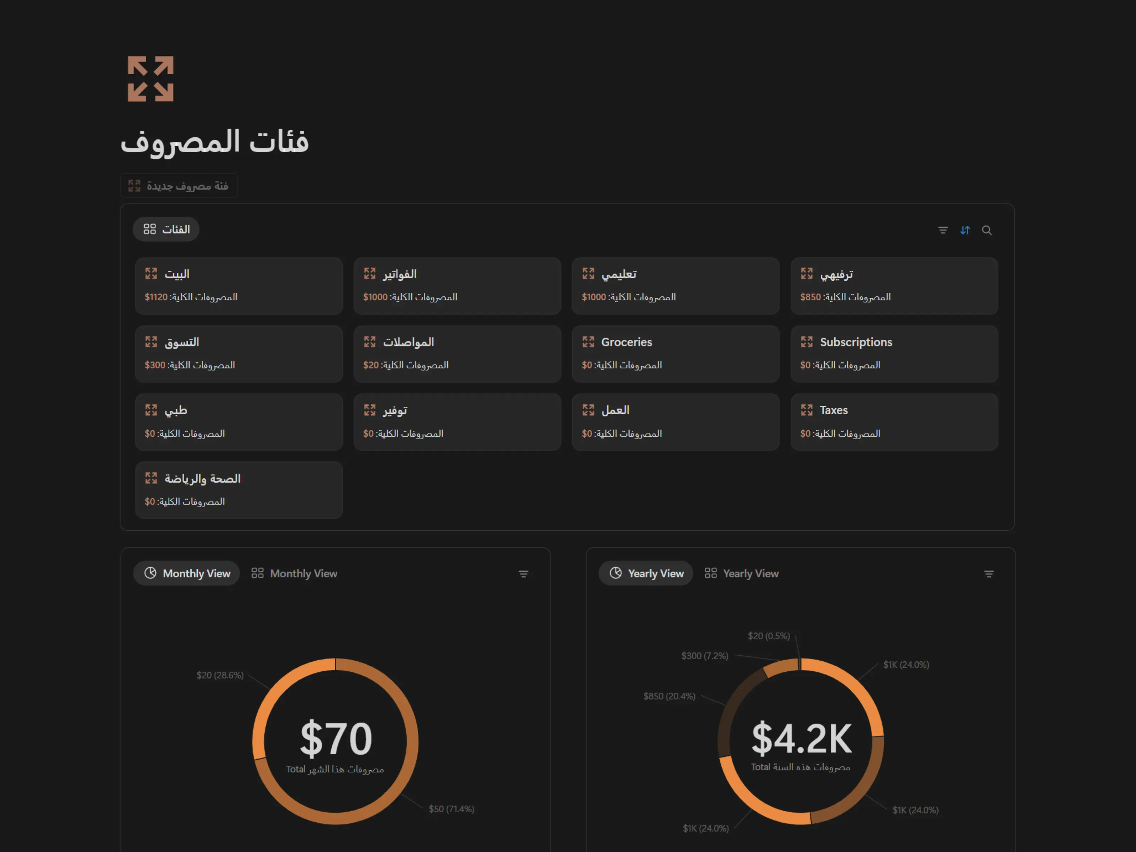The image size is (1136, 852).
Task: Select the Monthly View chart tab
Action: [x=187, y=573]
